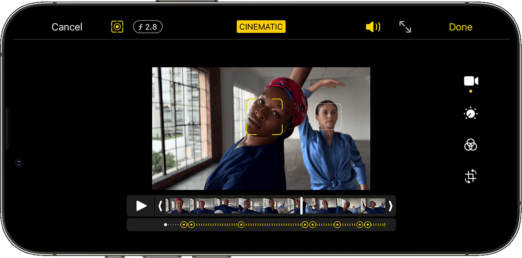
Task: Select the Filters tool
Action: 470,145
